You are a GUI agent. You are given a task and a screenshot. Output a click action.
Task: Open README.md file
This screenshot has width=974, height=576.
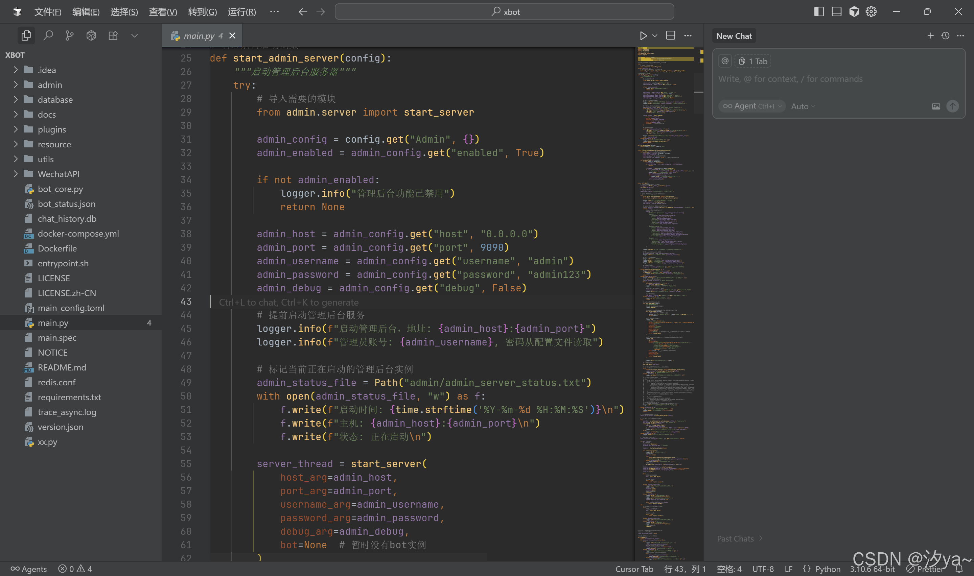(81, 367)
